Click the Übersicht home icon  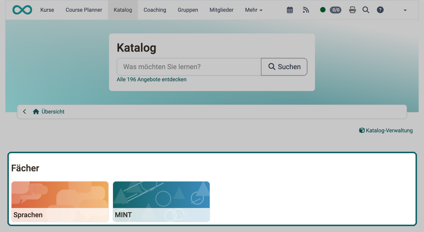tap(36, 112)
